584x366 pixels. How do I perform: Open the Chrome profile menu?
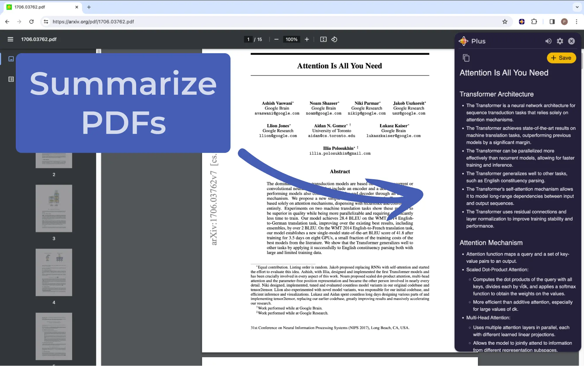564,22
